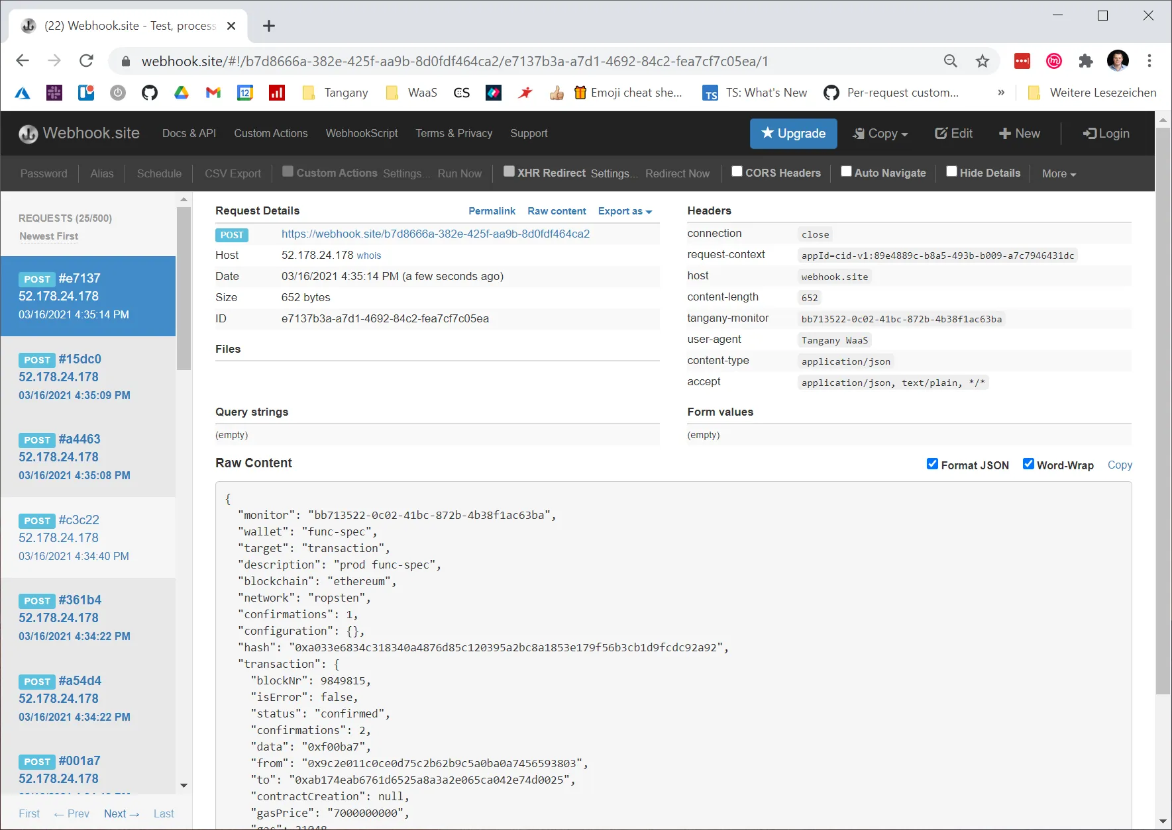Enable the Custom Actions checkbox
The image size is (1172, 830).
pyautogui.click(x=288, y=171)
